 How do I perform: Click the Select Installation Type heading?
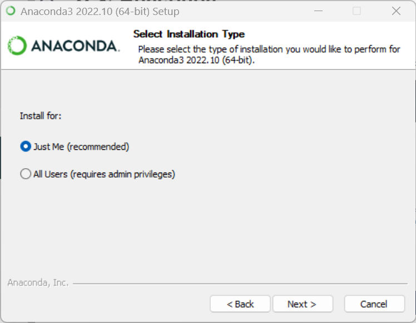pos(189,34)
